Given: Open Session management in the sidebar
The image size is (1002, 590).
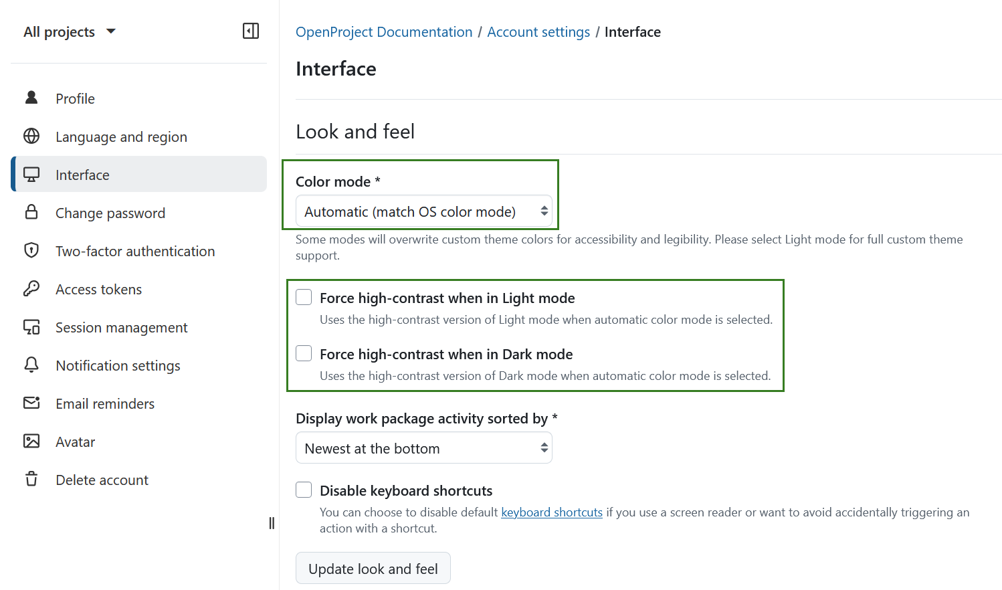Looking at the screenshot, I should coord(121,328).
